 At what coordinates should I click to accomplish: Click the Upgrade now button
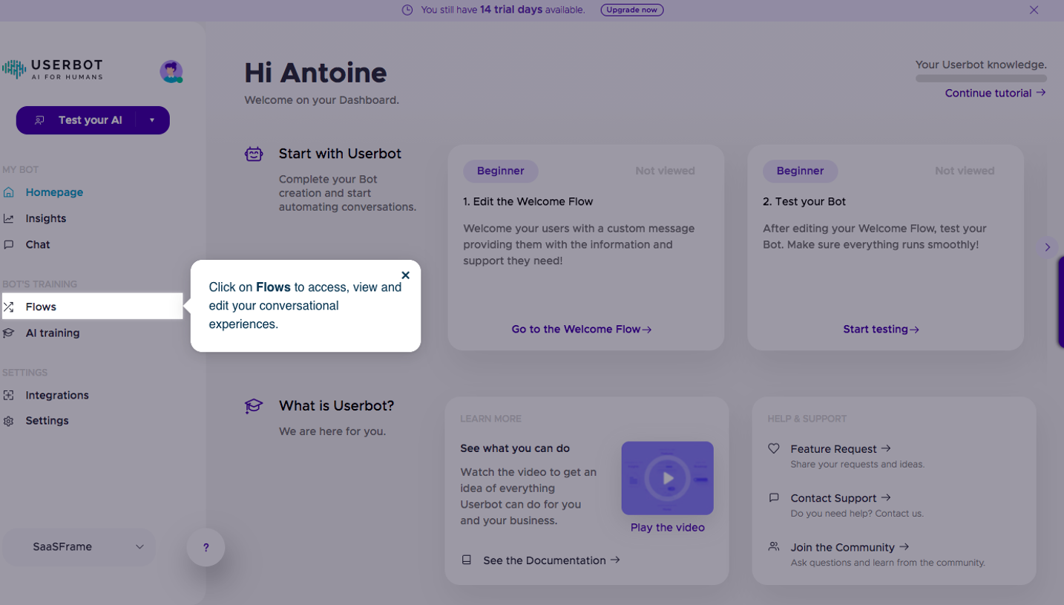632,10
